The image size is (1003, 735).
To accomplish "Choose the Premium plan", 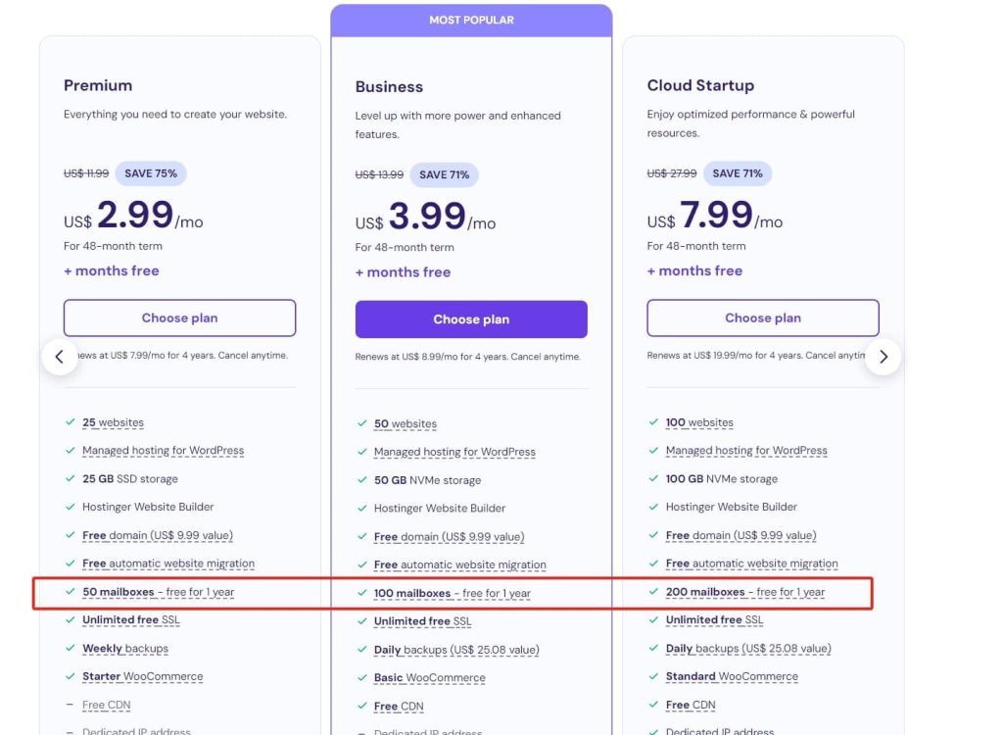I will tap(179, 318).
